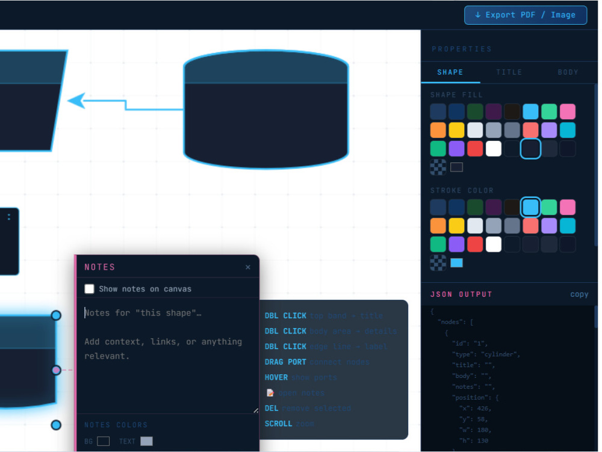Grab the notes textarea resize handle
Viewport: 602px width, 452px height.
(257, 412)
